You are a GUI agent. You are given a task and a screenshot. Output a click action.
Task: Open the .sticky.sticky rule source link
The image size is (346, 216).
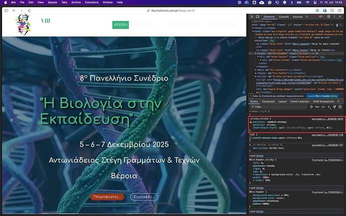point(327,119)
